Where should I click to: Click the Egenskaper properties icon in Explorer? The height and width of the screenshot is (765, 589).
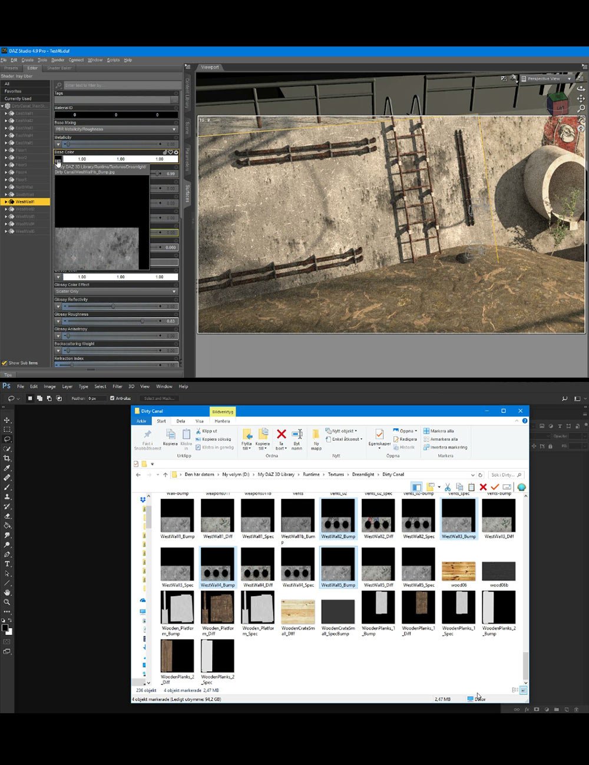pos(380,434)
